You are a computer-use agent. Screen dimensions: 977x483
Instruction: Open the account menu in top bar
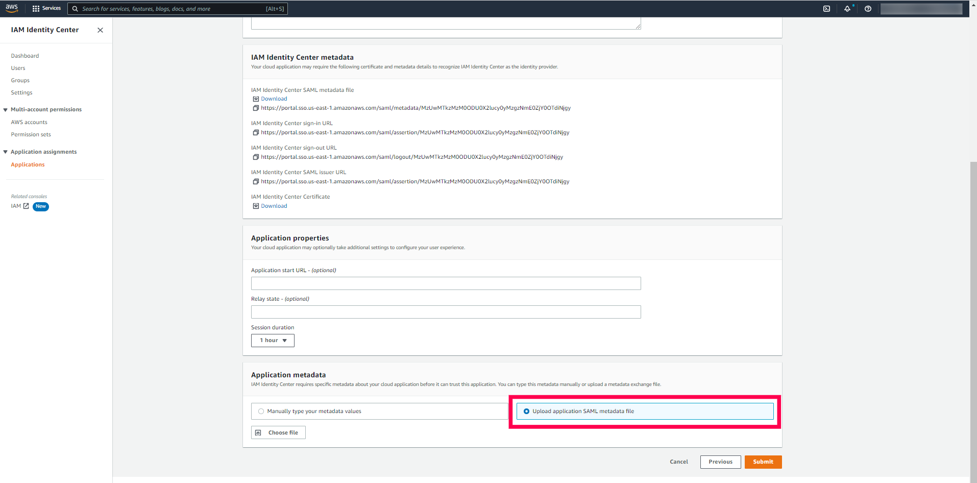(921, 9)
